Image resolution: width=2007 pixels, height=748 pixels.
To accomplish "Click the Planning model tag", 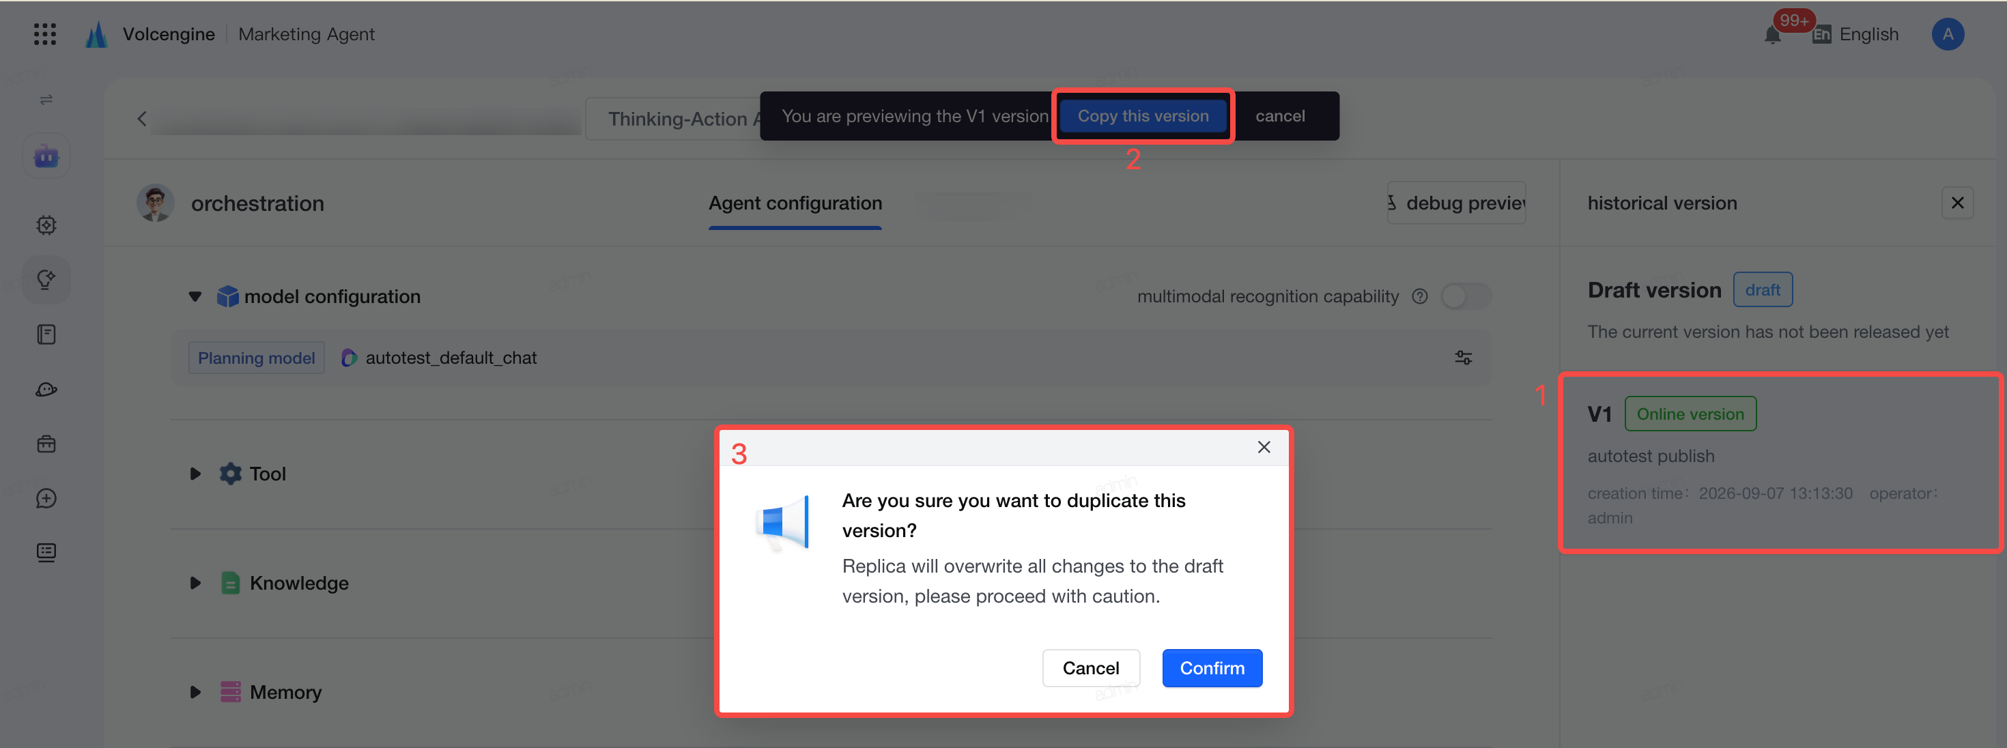I will pyautogui.click(x=256, y=358).
